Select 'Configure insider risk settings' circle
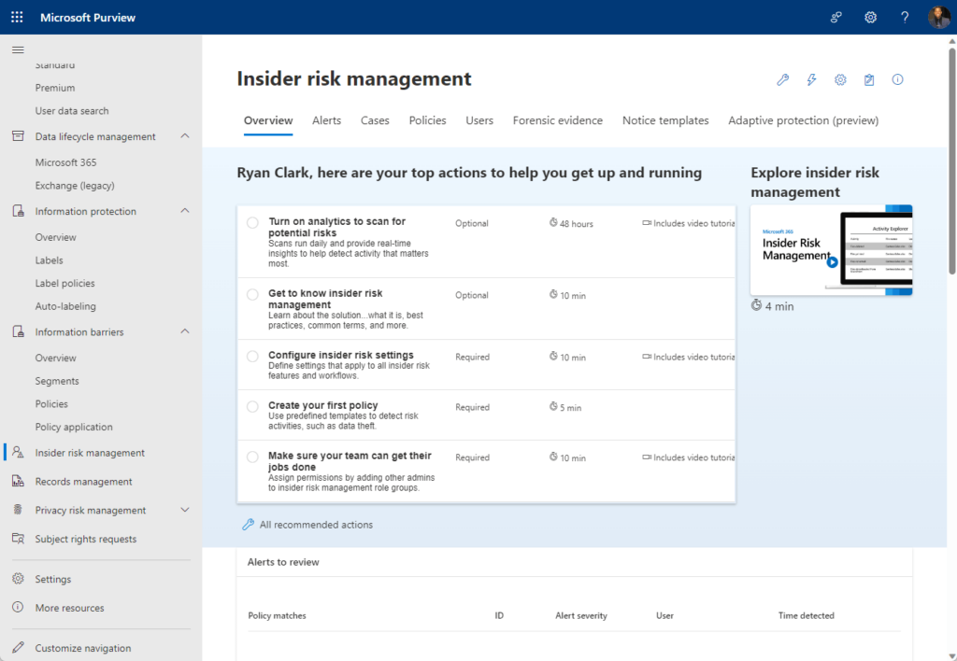 tap(252, 356)
